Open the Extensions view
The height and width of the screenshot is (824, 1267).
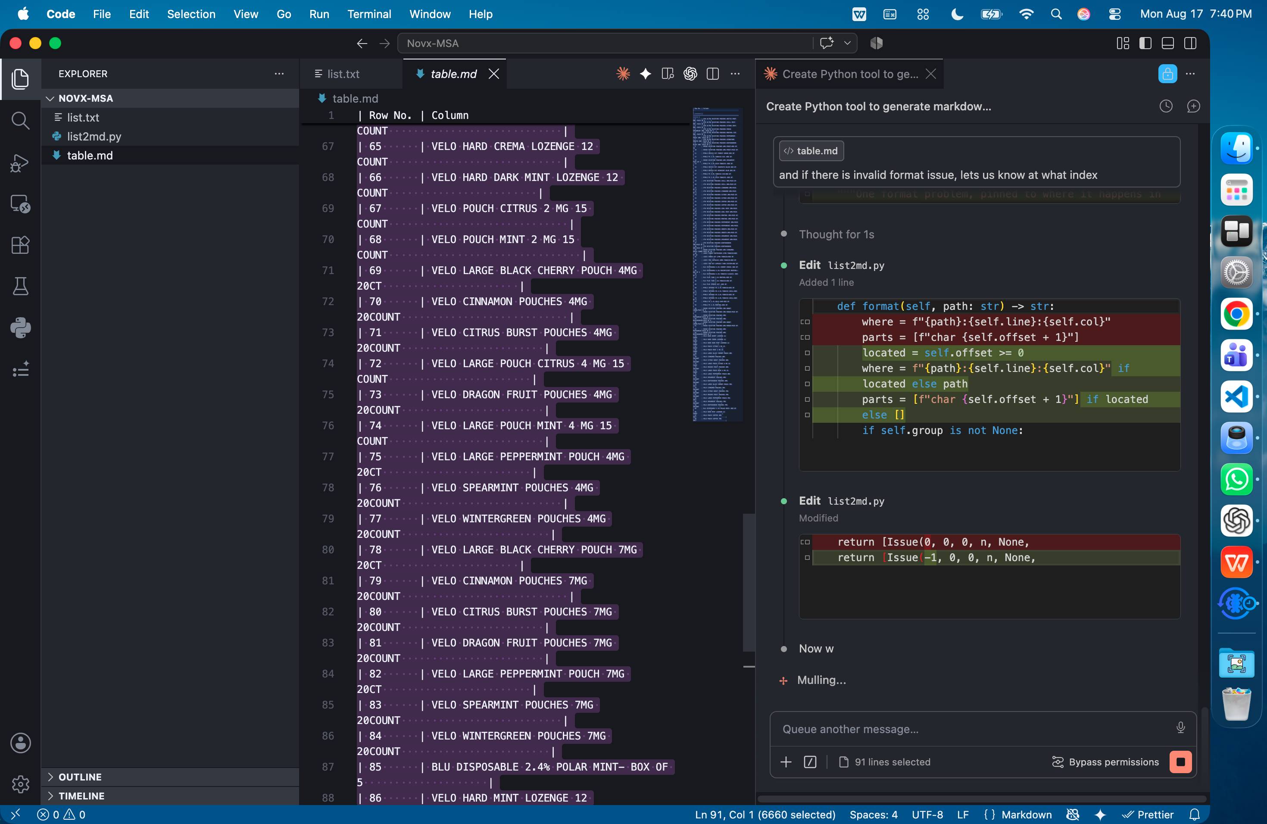tap(20, 245)
